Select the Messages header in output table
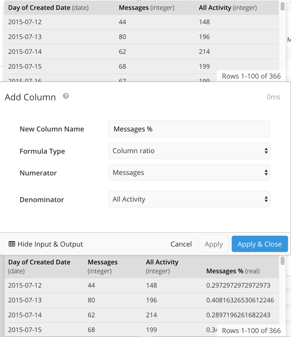The image size is (291, 337). pyautogui.click(x=102, y=267)
